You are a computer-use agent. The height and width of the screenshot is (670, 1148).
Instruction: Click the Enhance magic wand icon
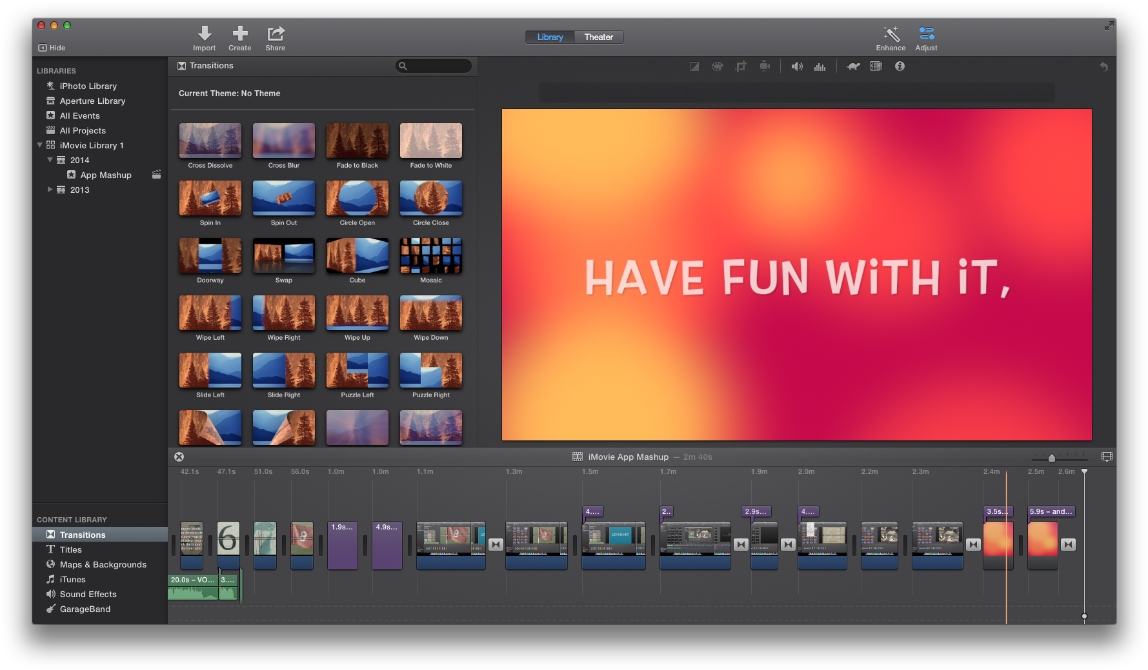click(x=891, y=39)
